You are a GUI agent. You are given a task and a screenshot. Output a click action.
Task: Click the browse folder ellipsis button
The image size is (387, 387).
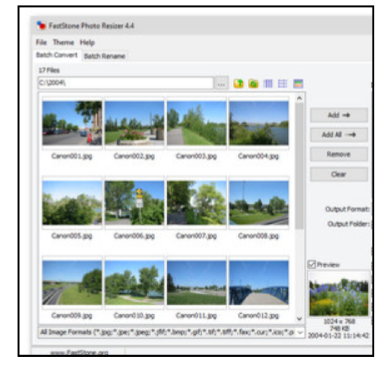(x=222, y=83)
